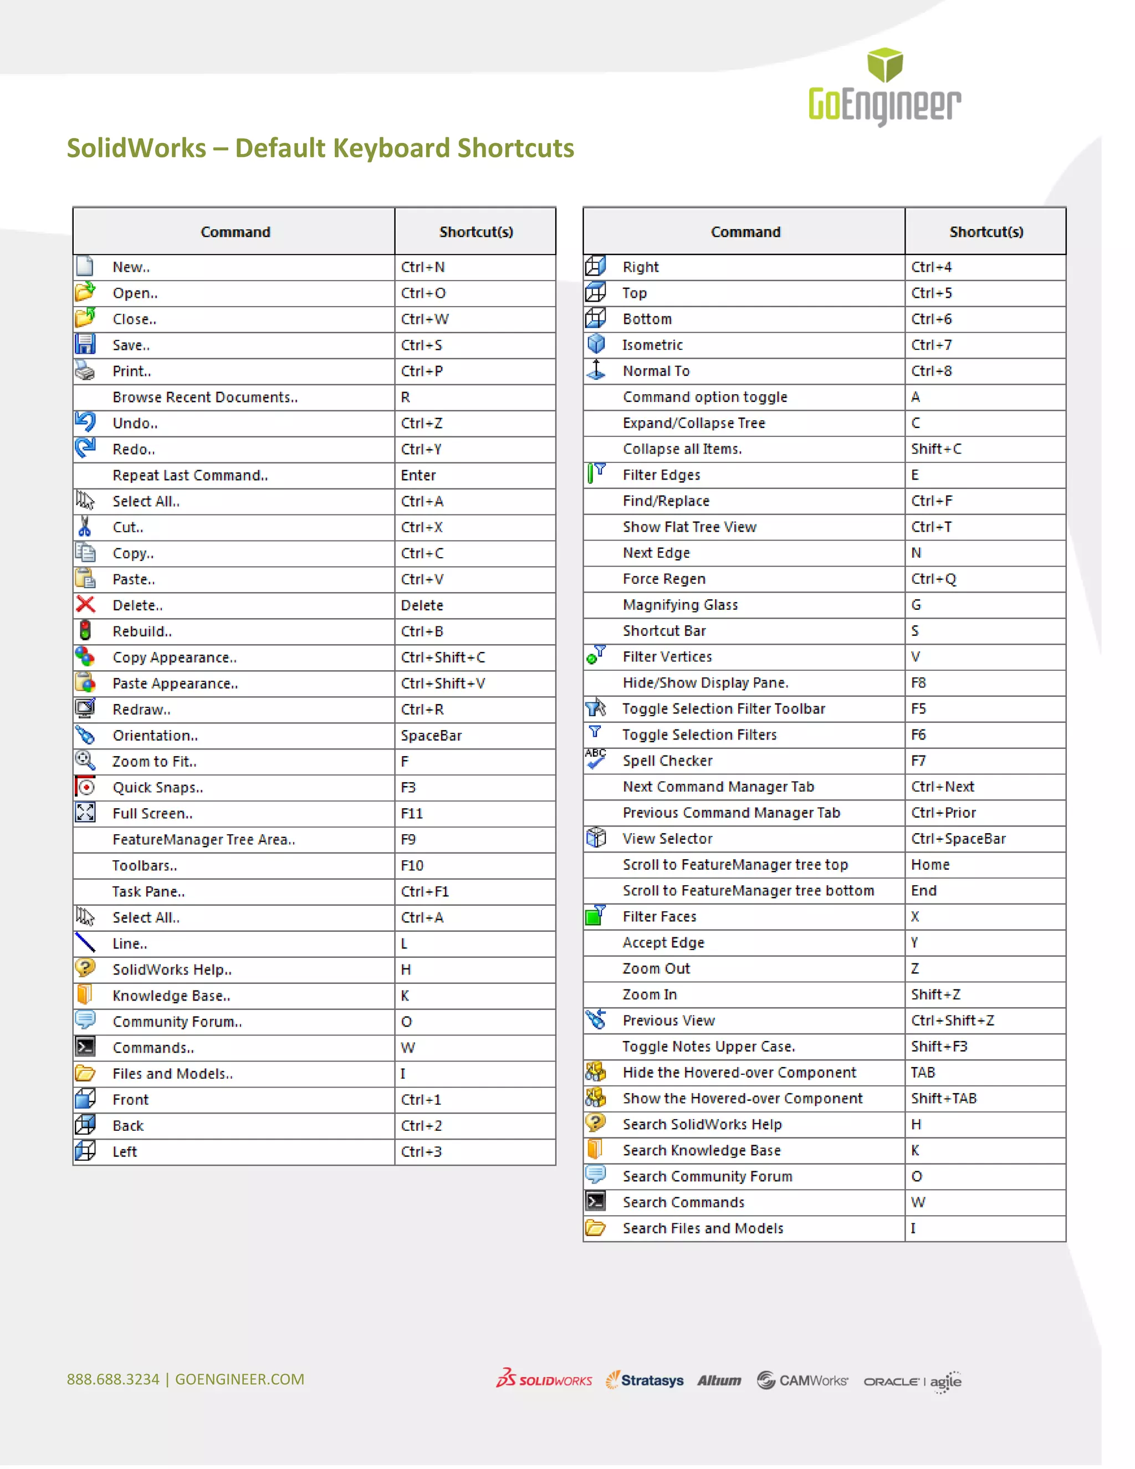Viewport: 1135px width, 1469px height.
Task: Click the Full Screen arrows icon
Action: [85, 813]
